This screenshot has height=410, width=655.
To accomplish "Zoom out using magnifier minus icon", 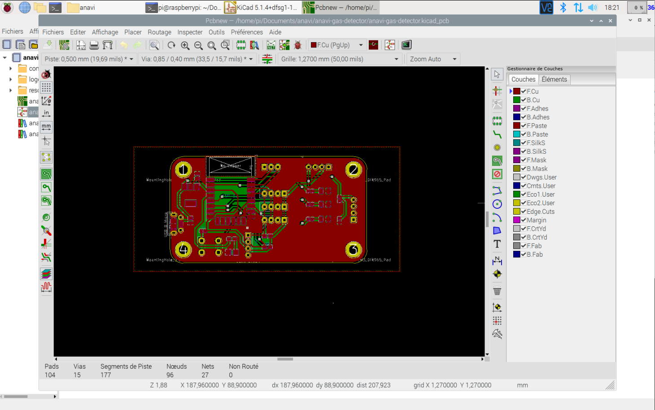I will click(198, 45).
